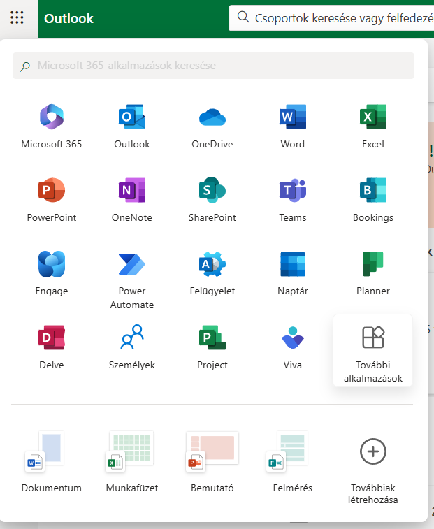
Task: Launch Outlook from the app grid
Action: pos(132,126)
